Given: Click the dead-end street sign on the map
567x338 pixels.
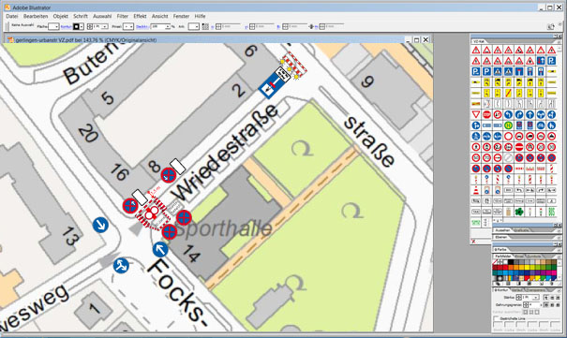Looking at the screenshot, I should tap(273, 85).
